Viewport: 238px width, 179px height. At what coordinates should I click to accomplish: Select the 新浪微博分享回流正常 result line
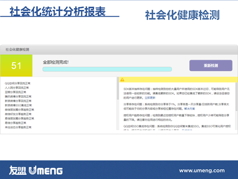coord(19,101)
